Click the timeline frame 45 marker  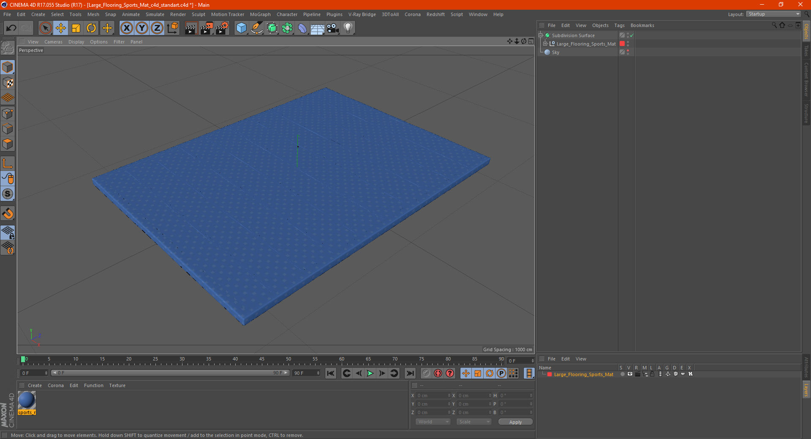click(x=262, y=359)
